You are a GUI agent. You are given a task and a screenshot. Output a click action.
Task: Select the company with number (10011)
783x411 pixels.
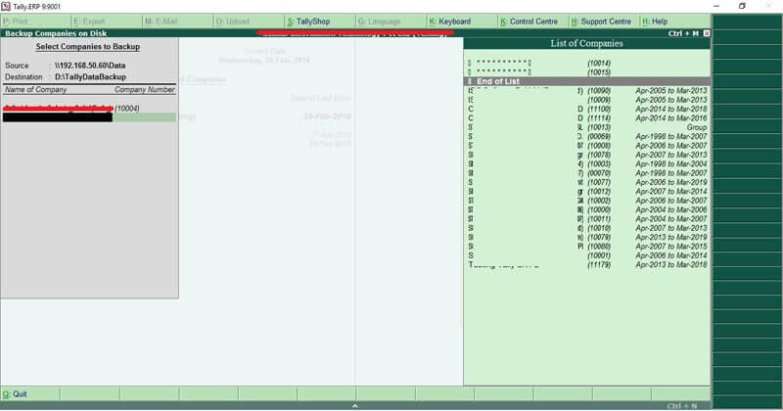tap(586, 219)
